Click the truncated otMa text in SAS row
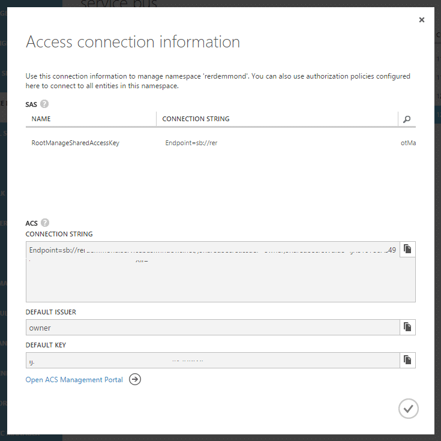Image resolution: width=441 pixels, height=441 pixels. [x=408, y=143]
